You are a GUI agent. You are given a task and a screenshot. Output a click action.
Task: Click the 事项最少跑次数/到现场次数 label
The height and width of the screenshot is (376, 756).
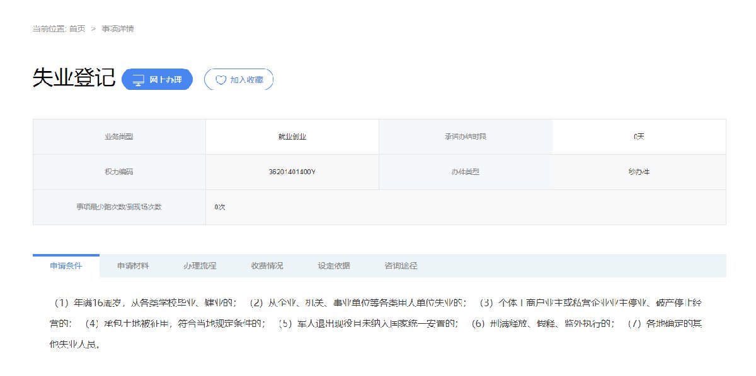pos(119,207)
